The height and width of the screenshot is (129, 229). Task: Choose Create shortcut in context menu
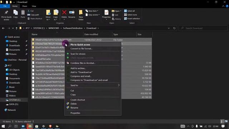[93, 100]
